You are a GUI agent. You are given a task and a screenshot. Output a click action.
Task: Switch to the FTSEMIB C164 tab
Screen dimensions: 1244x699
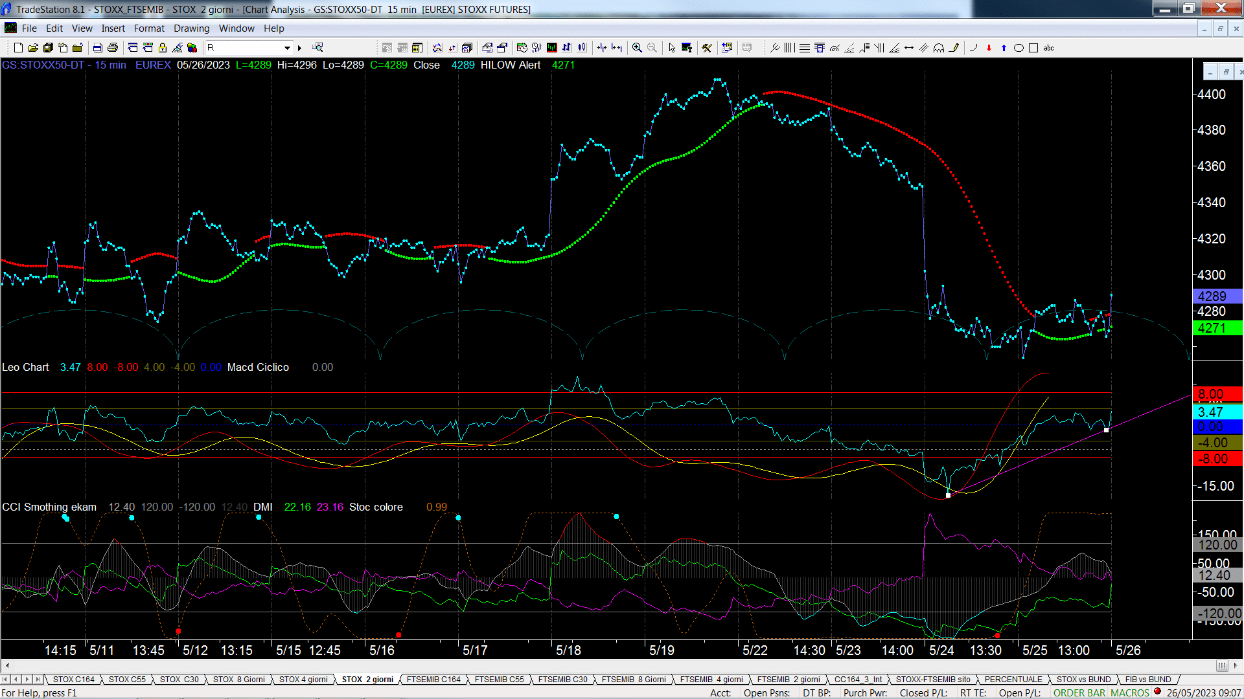[x=433, y=679]
